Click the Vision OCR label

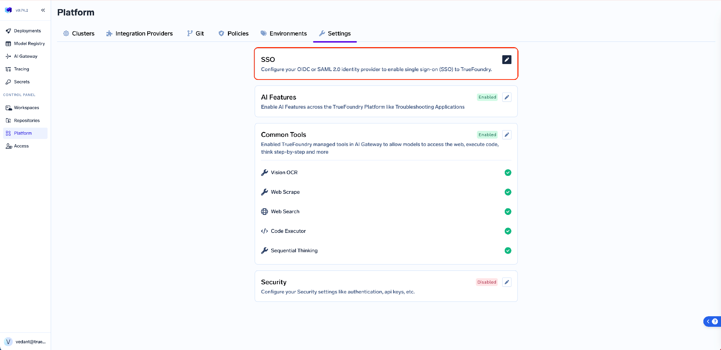284,172
